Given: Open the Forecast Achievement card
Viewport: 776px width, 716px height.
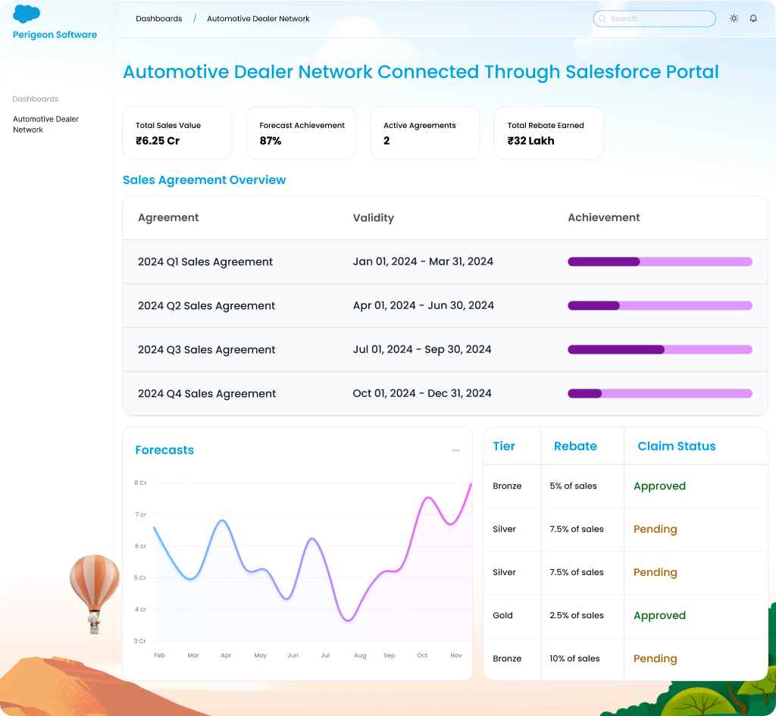Looking at the screenshot, I should pyautogui.click(x=301, y=133).
